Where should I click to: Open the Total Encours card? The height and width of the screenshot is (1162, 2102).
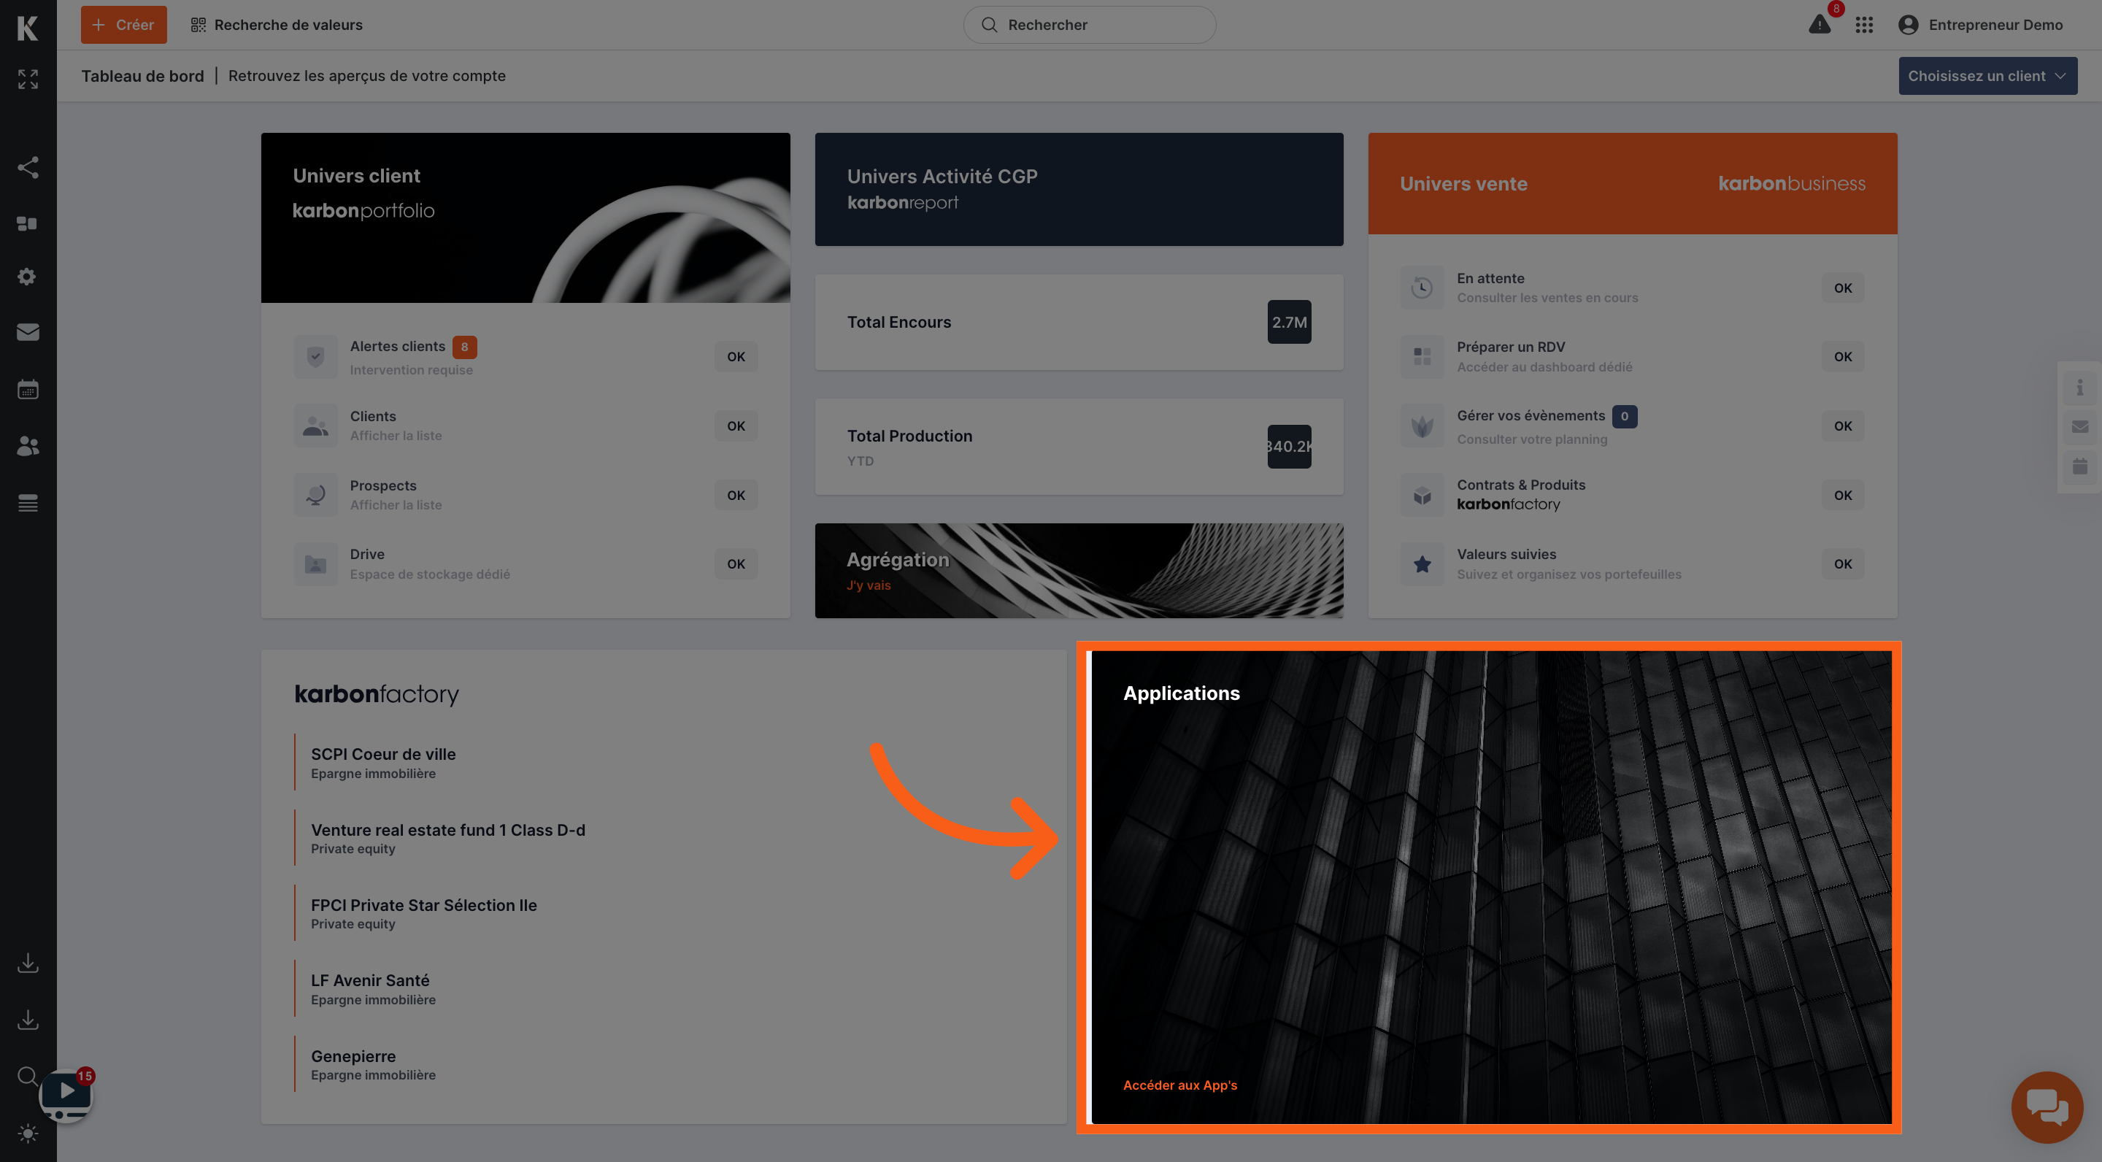pos(1079,323)
